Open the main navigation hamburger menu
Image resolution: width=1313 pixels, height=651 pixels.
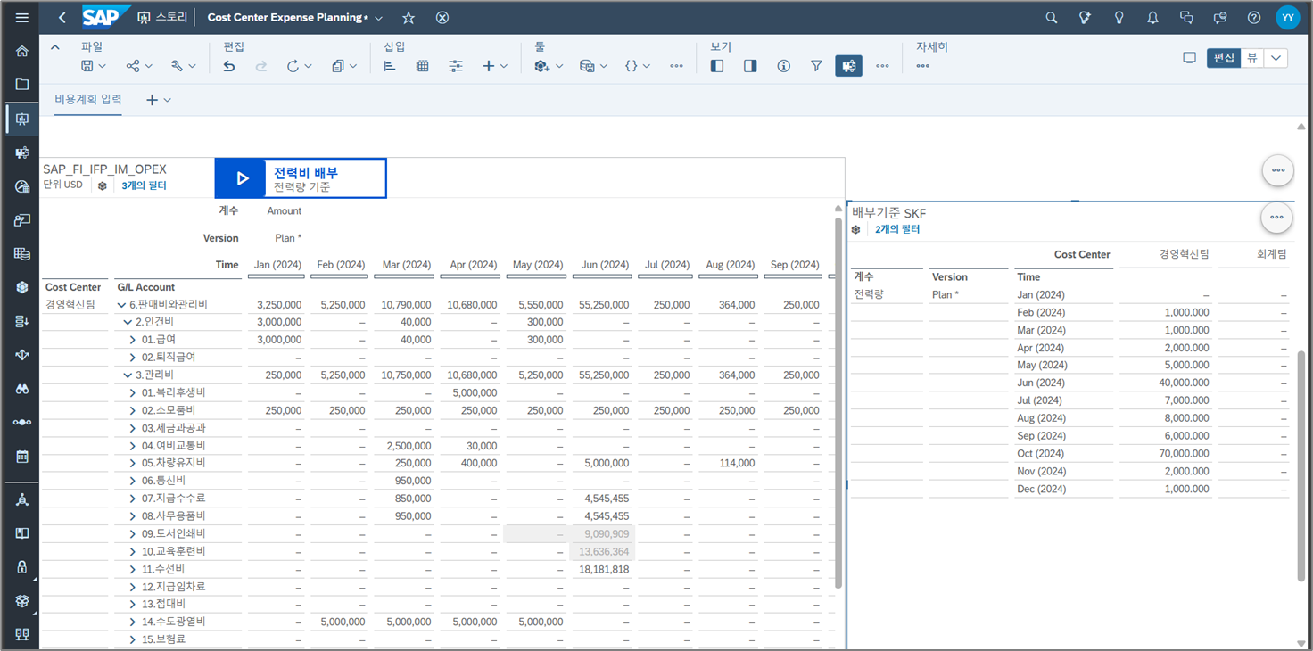coord(21,18)
